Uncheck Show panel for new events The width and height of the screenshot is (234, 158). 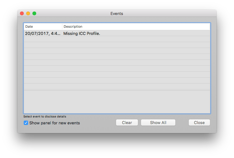coord(26,123)
